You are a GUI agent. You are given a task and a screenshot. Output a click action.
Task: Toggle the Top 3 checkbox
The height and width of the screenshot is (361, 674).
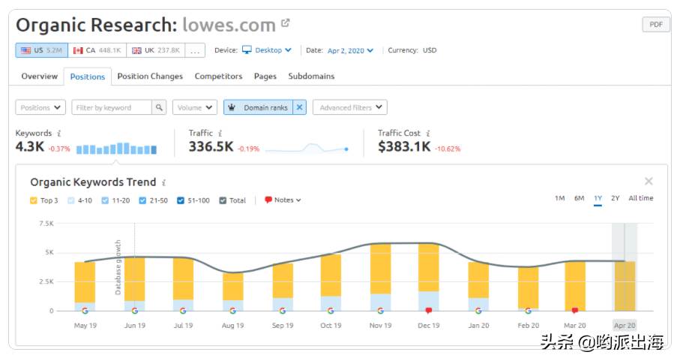(34, 200)
